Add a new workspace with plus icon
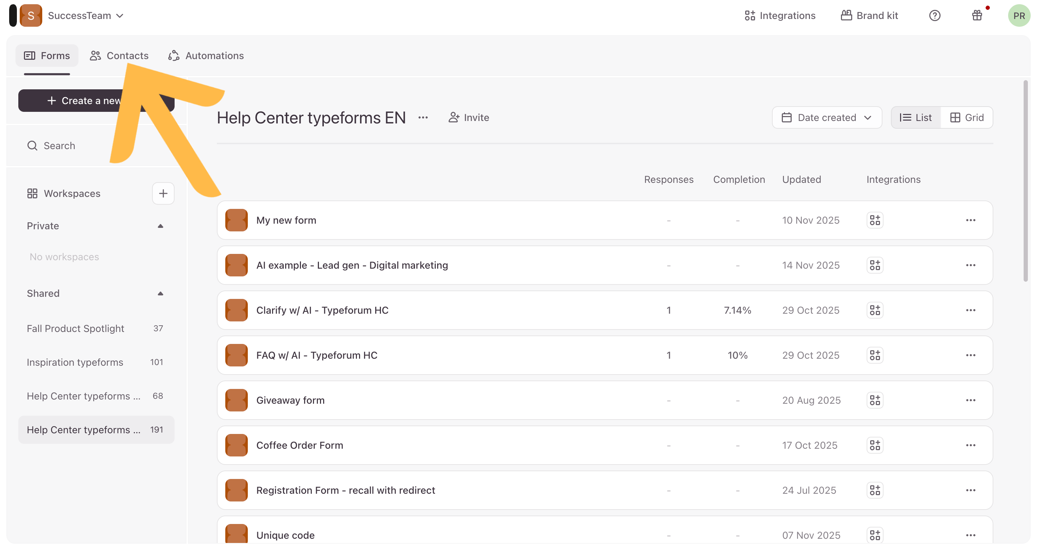This screenshot has width=1037, height=550. (163, 193)
